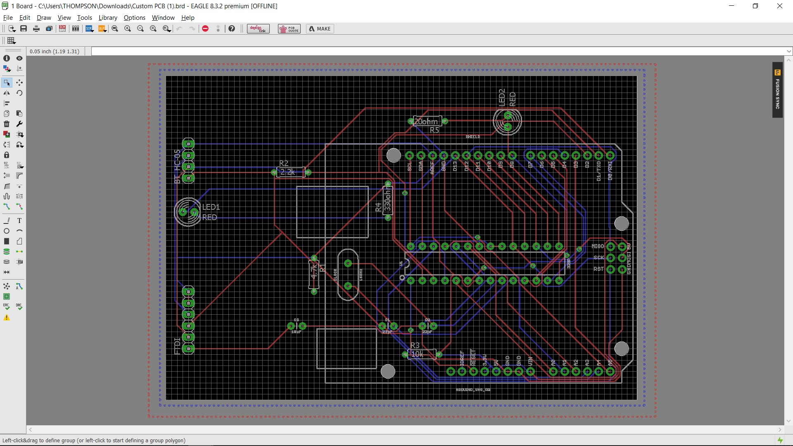Toggle the red Stop command button
Image resolution: width=793 pixels, height=446 pixels.
tap(205, 28)
